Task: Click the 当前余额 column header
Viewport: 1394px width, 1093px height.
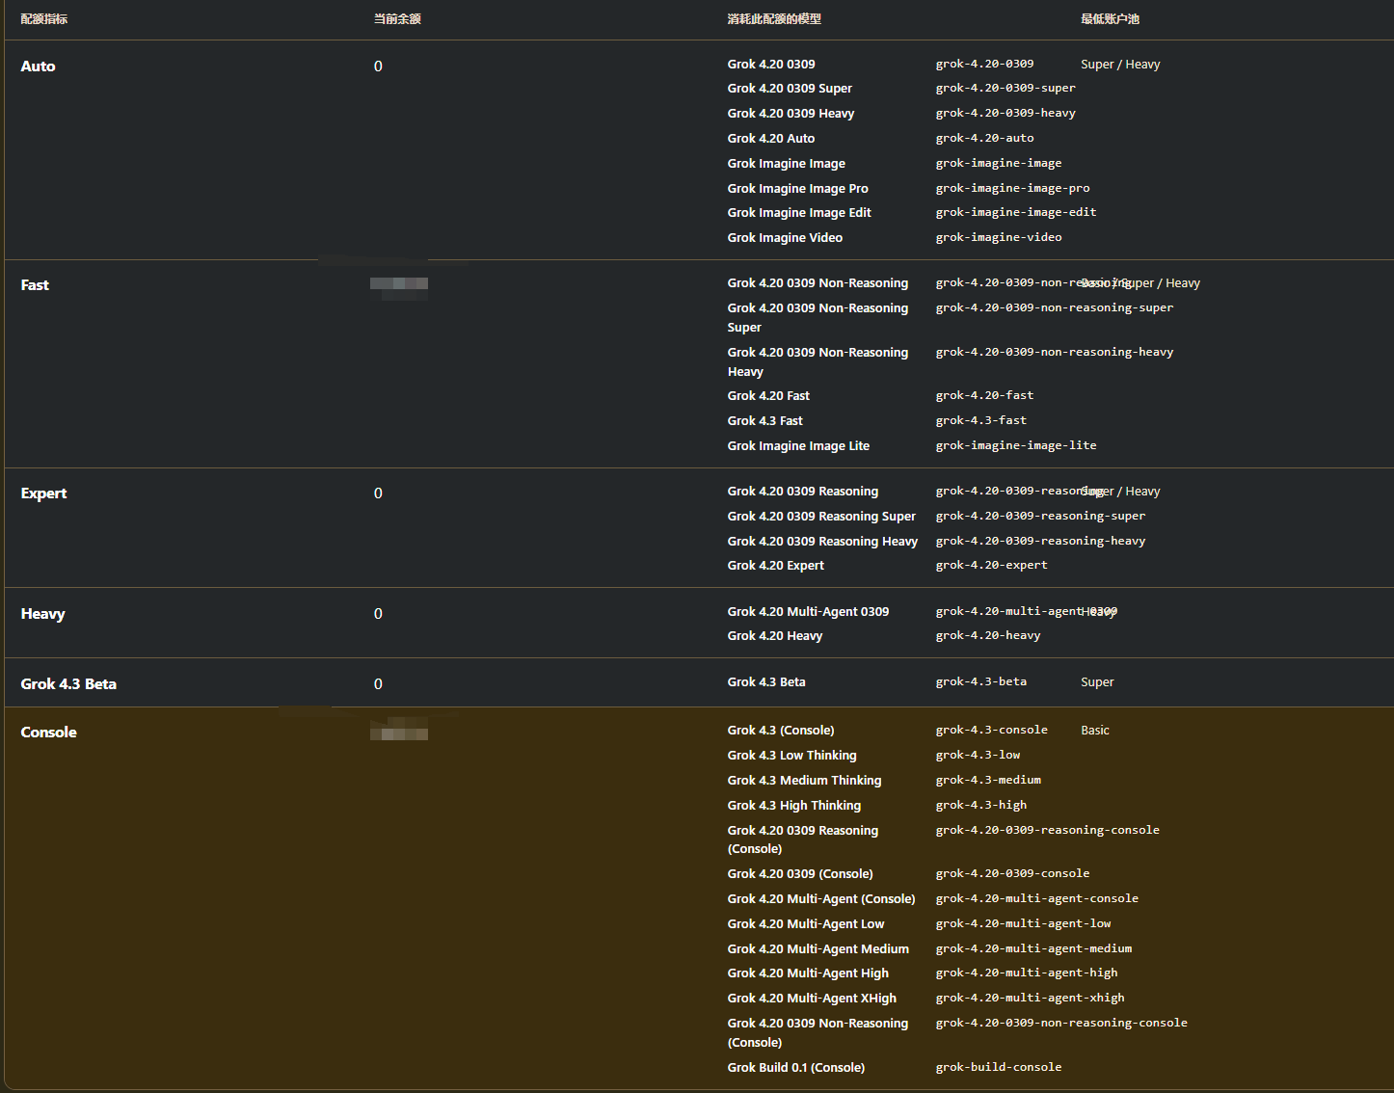Action: (x=397, y=19)
